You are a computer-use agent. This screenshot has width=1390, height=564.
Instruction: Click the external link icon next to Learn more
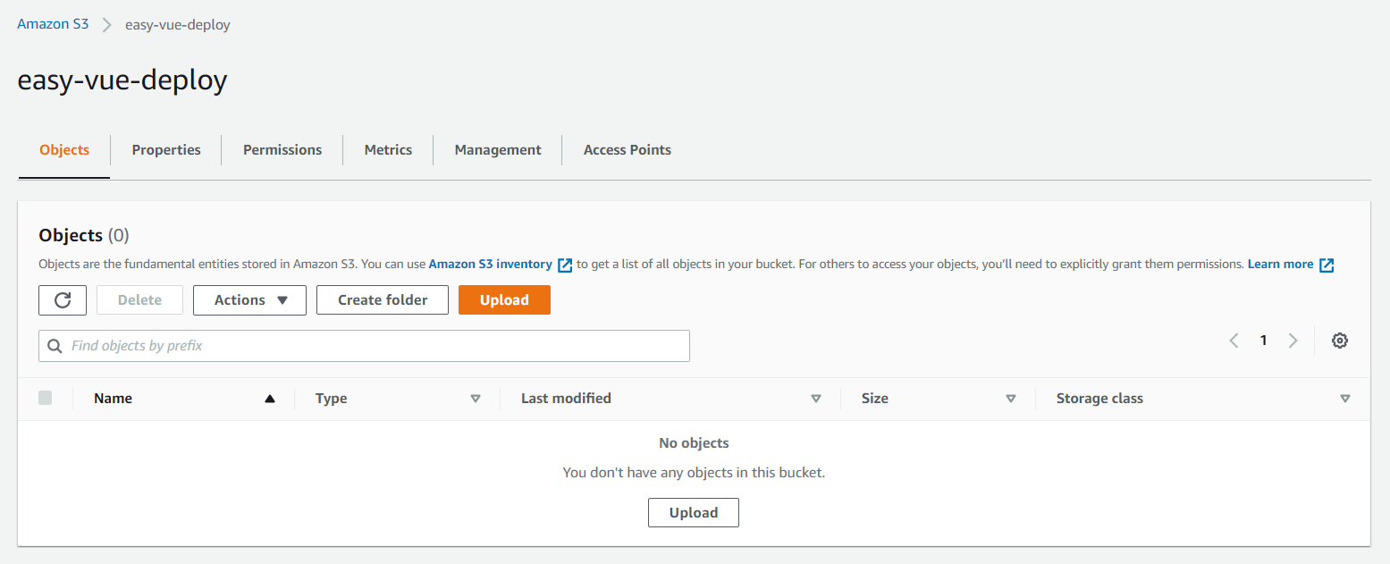(x=1327, y=264)
